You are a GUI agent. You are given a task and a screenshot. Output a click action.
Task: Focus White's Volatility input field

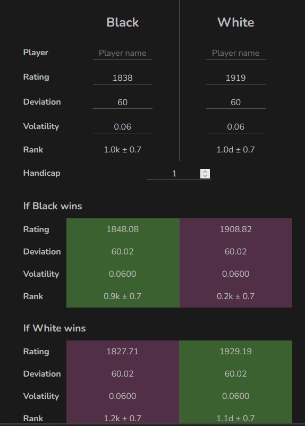[x=236, y=126]
